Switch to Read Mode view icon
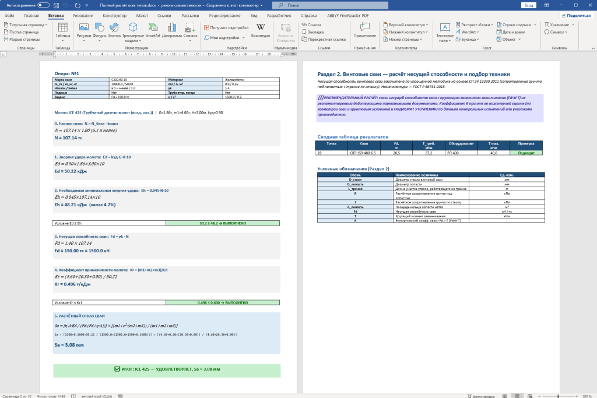 click(504, 396)
